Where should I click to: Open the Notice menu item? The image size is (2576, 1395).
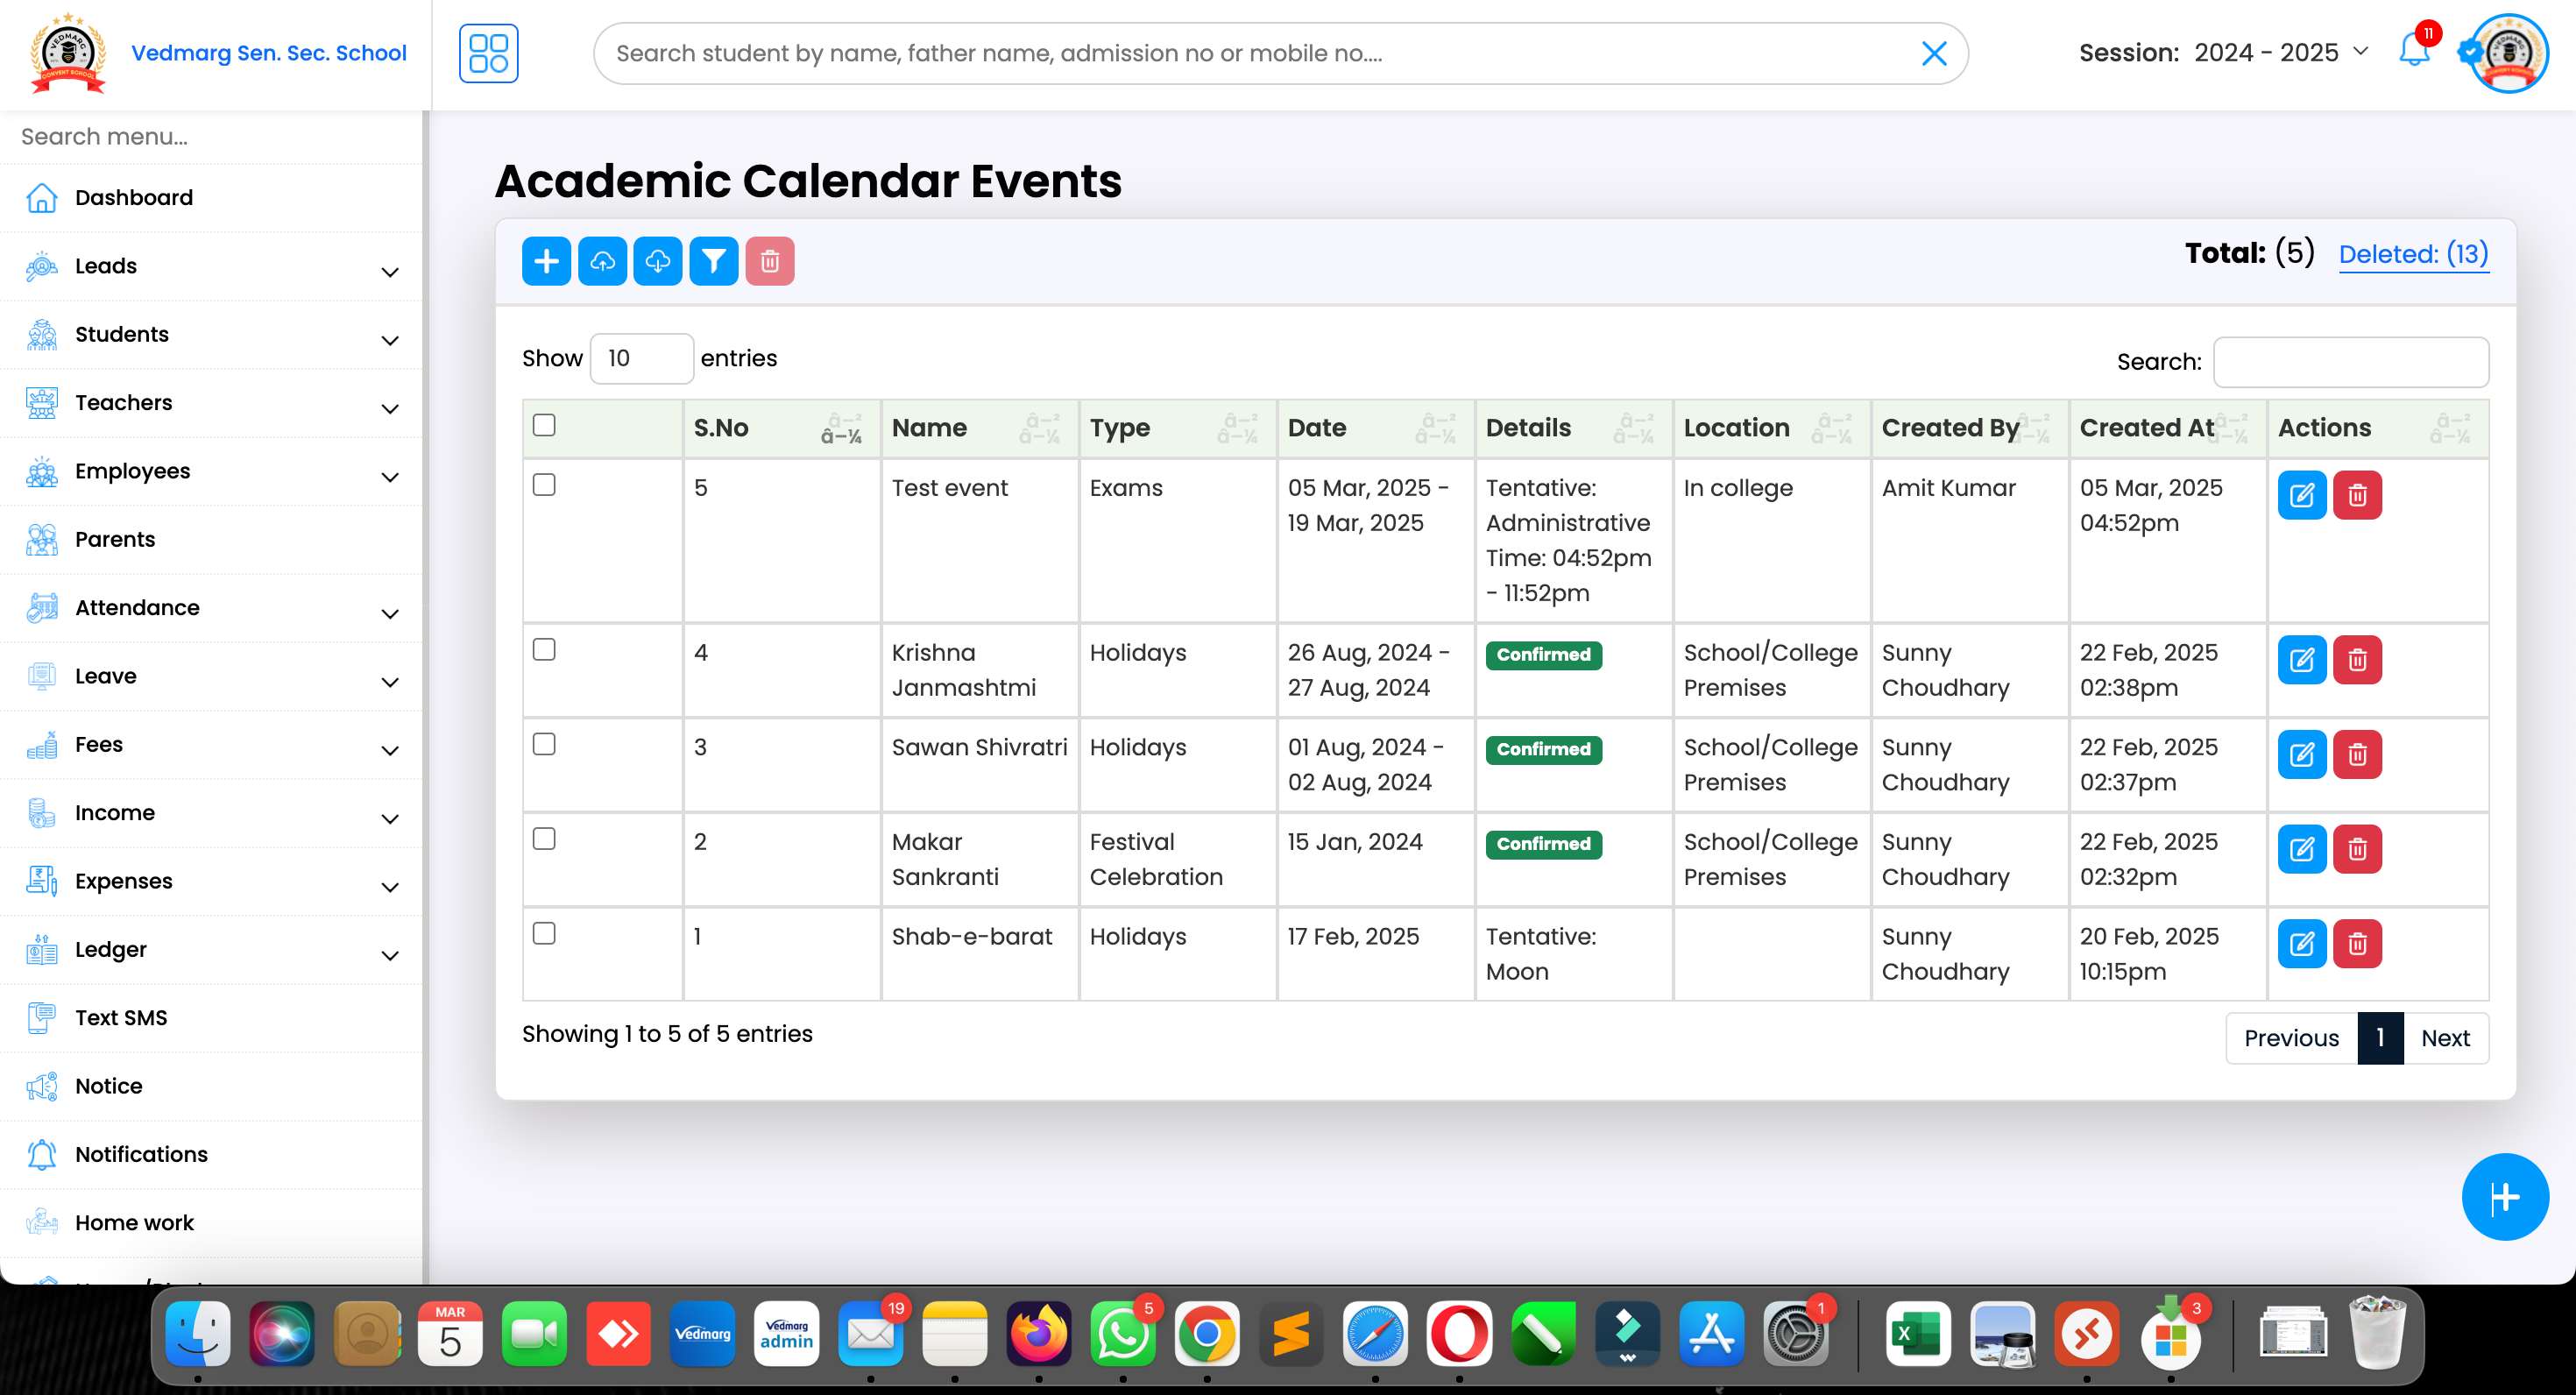tap(108, 1085)
